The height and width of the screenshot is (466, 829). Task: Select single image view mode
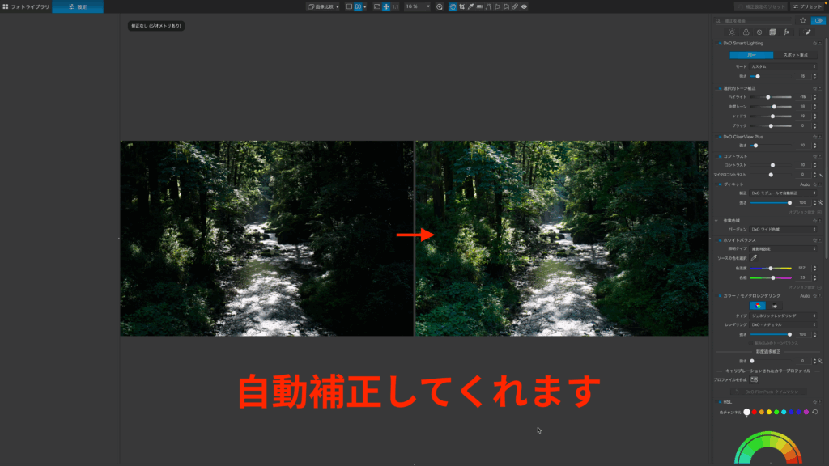[x=349, y=6]
